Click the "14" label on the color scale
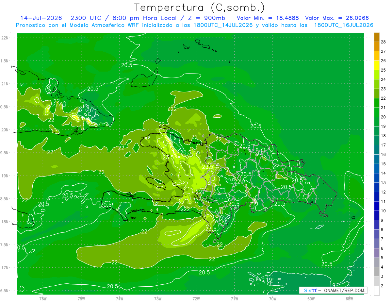The width and height of the screenshot is (392, 303). [x=384, y=173]
